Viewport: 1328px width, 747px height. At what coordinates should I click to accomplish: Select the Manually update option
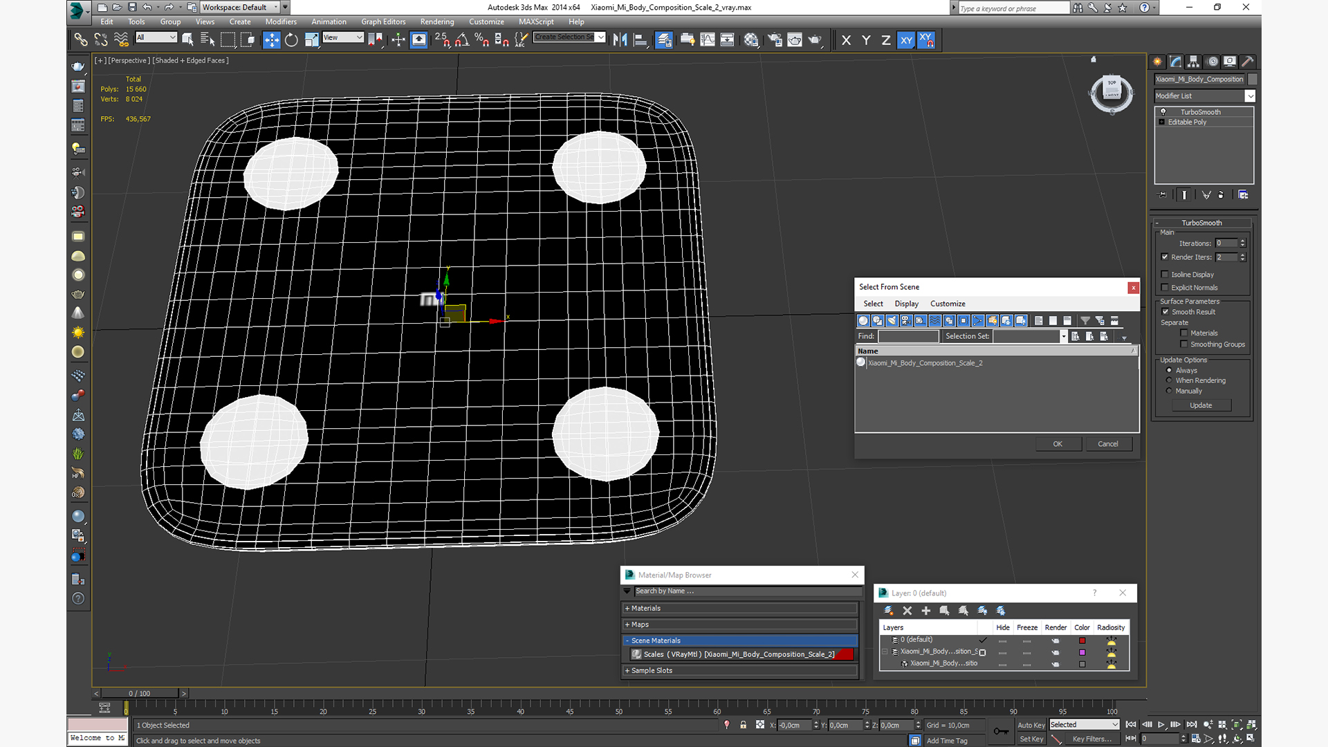click(x=1170, y=391)
